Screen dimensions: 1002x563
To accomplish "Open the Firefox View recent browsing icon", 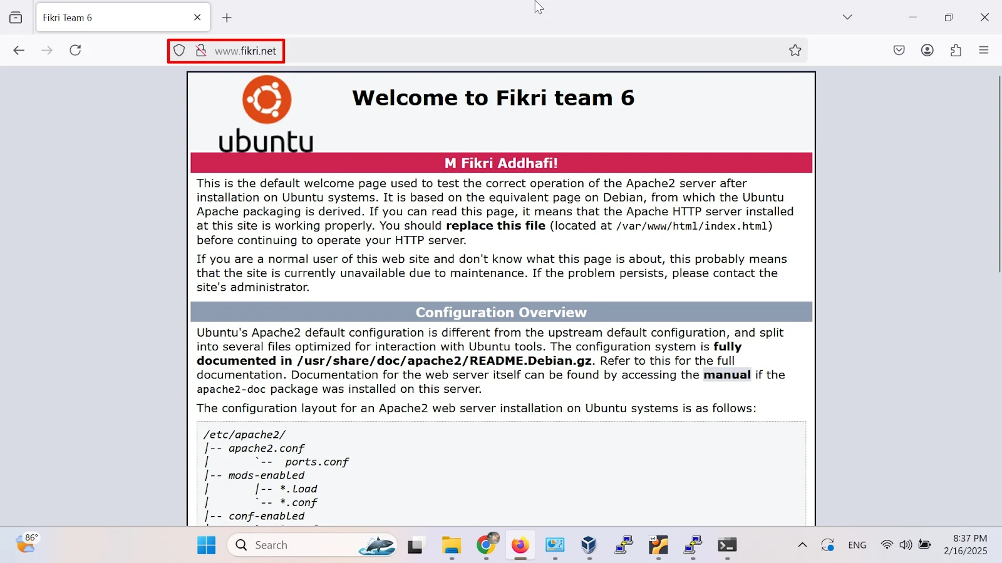I will click(x=16, y=18).
